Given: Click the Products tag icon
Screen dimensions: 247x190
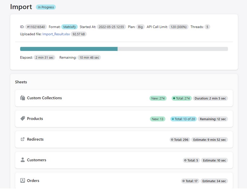Looking at the screenshot, I should (22, 118).
